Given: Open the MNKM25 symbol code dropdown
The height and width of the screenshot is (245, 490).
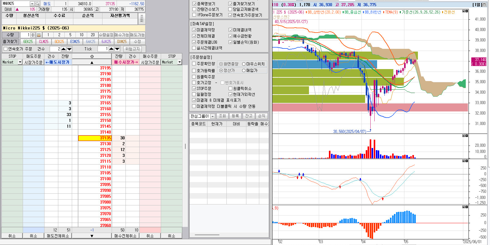Looking at the screenshot, I should (x=32, y=4).
